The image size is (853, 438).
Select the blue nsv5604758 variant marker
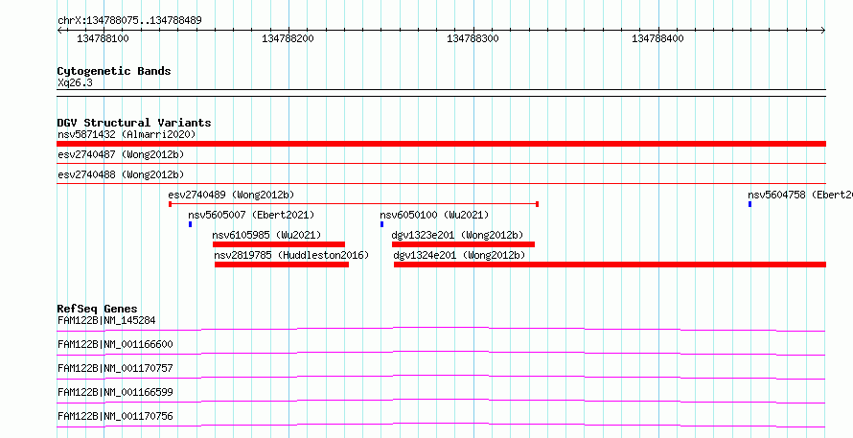pos(749,204)
